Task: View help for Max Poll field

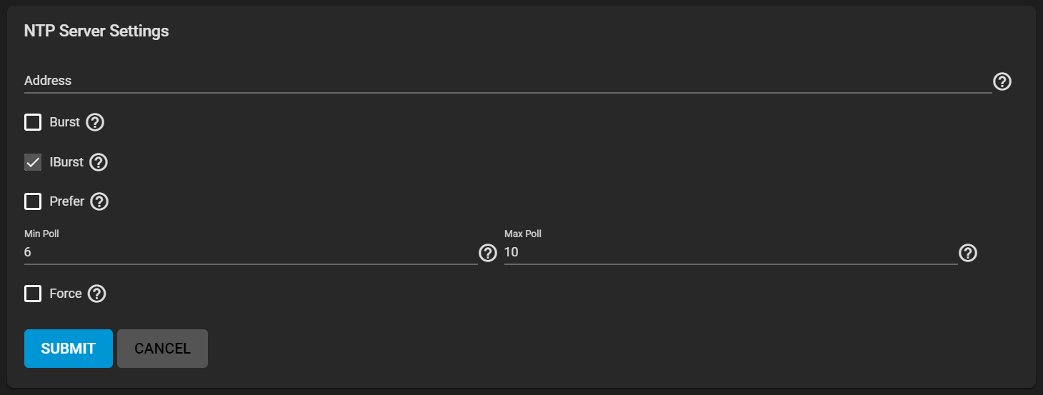Action: point(968,253)
